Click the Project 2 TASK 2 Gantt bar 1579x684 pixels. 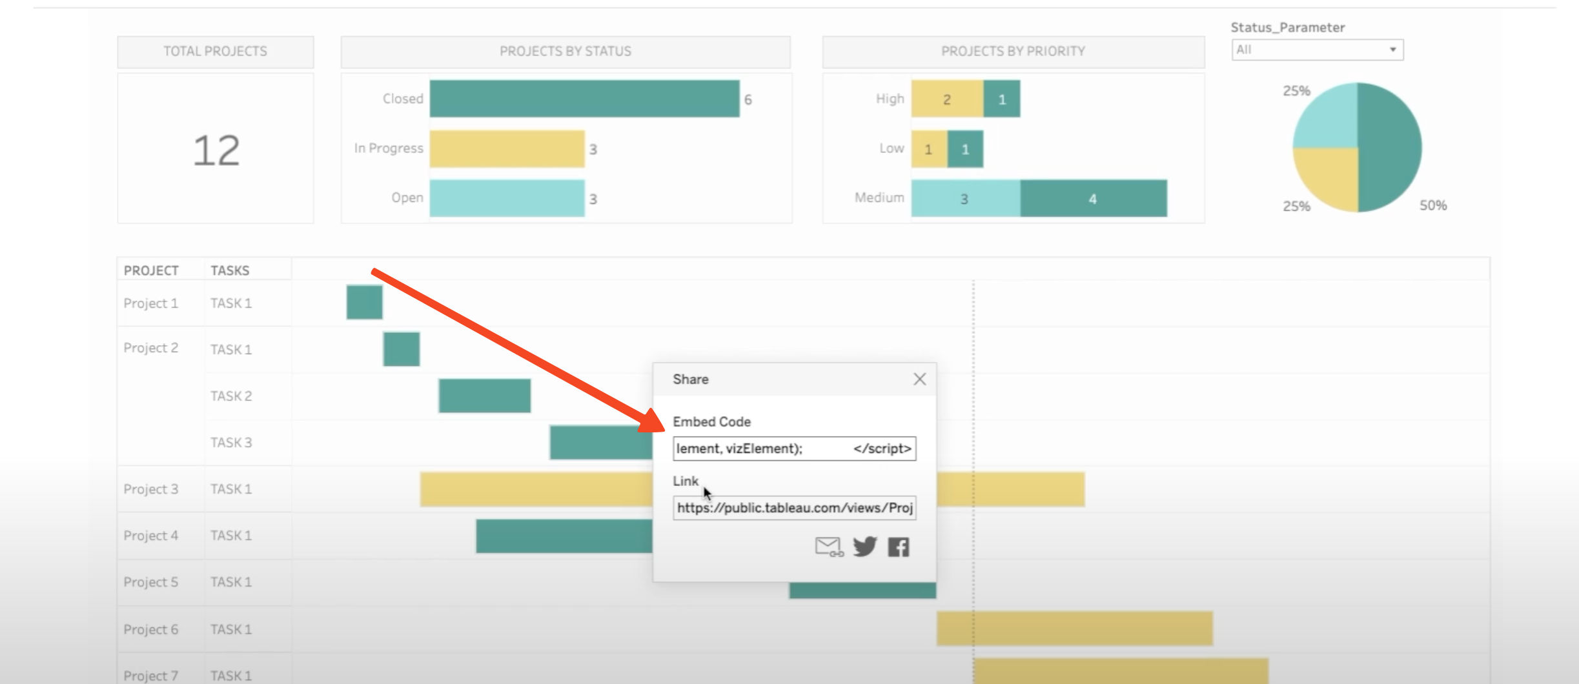[x=485, y=396]
